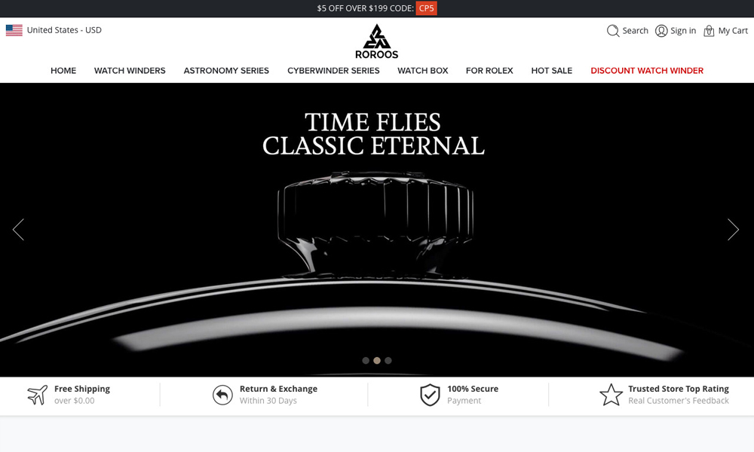The image size is (754, 452).
Task: Expand the Watch Winders menu
Action: click(x=130, y=71)
